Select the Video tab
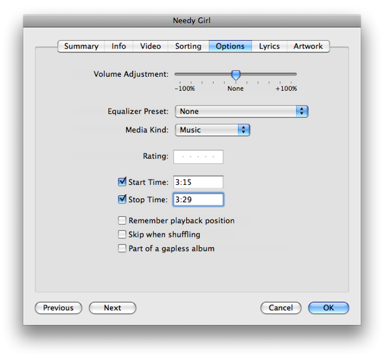 pos(150,46)
